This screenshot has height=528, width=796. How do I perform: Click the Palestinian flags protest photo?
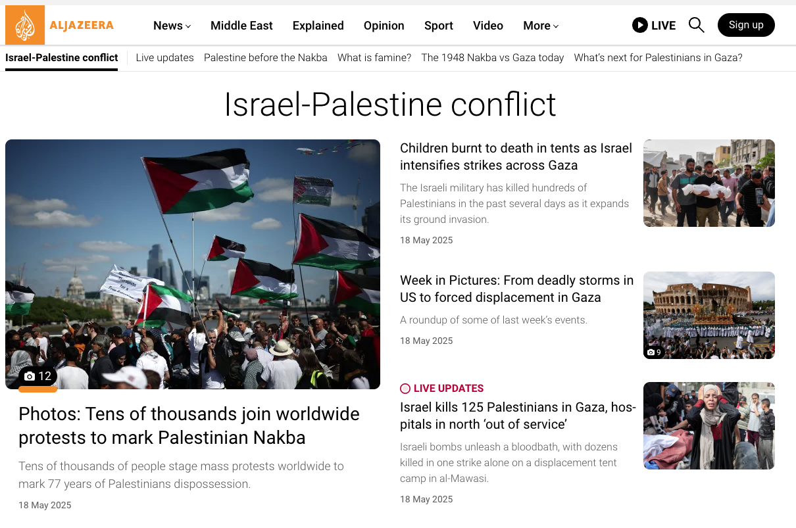pos(193,264)
